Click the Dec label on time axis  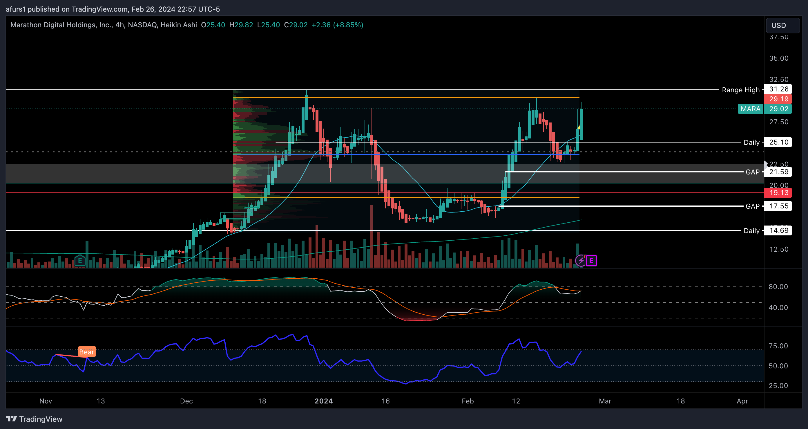pyautogui.click(x=186, y=401)
